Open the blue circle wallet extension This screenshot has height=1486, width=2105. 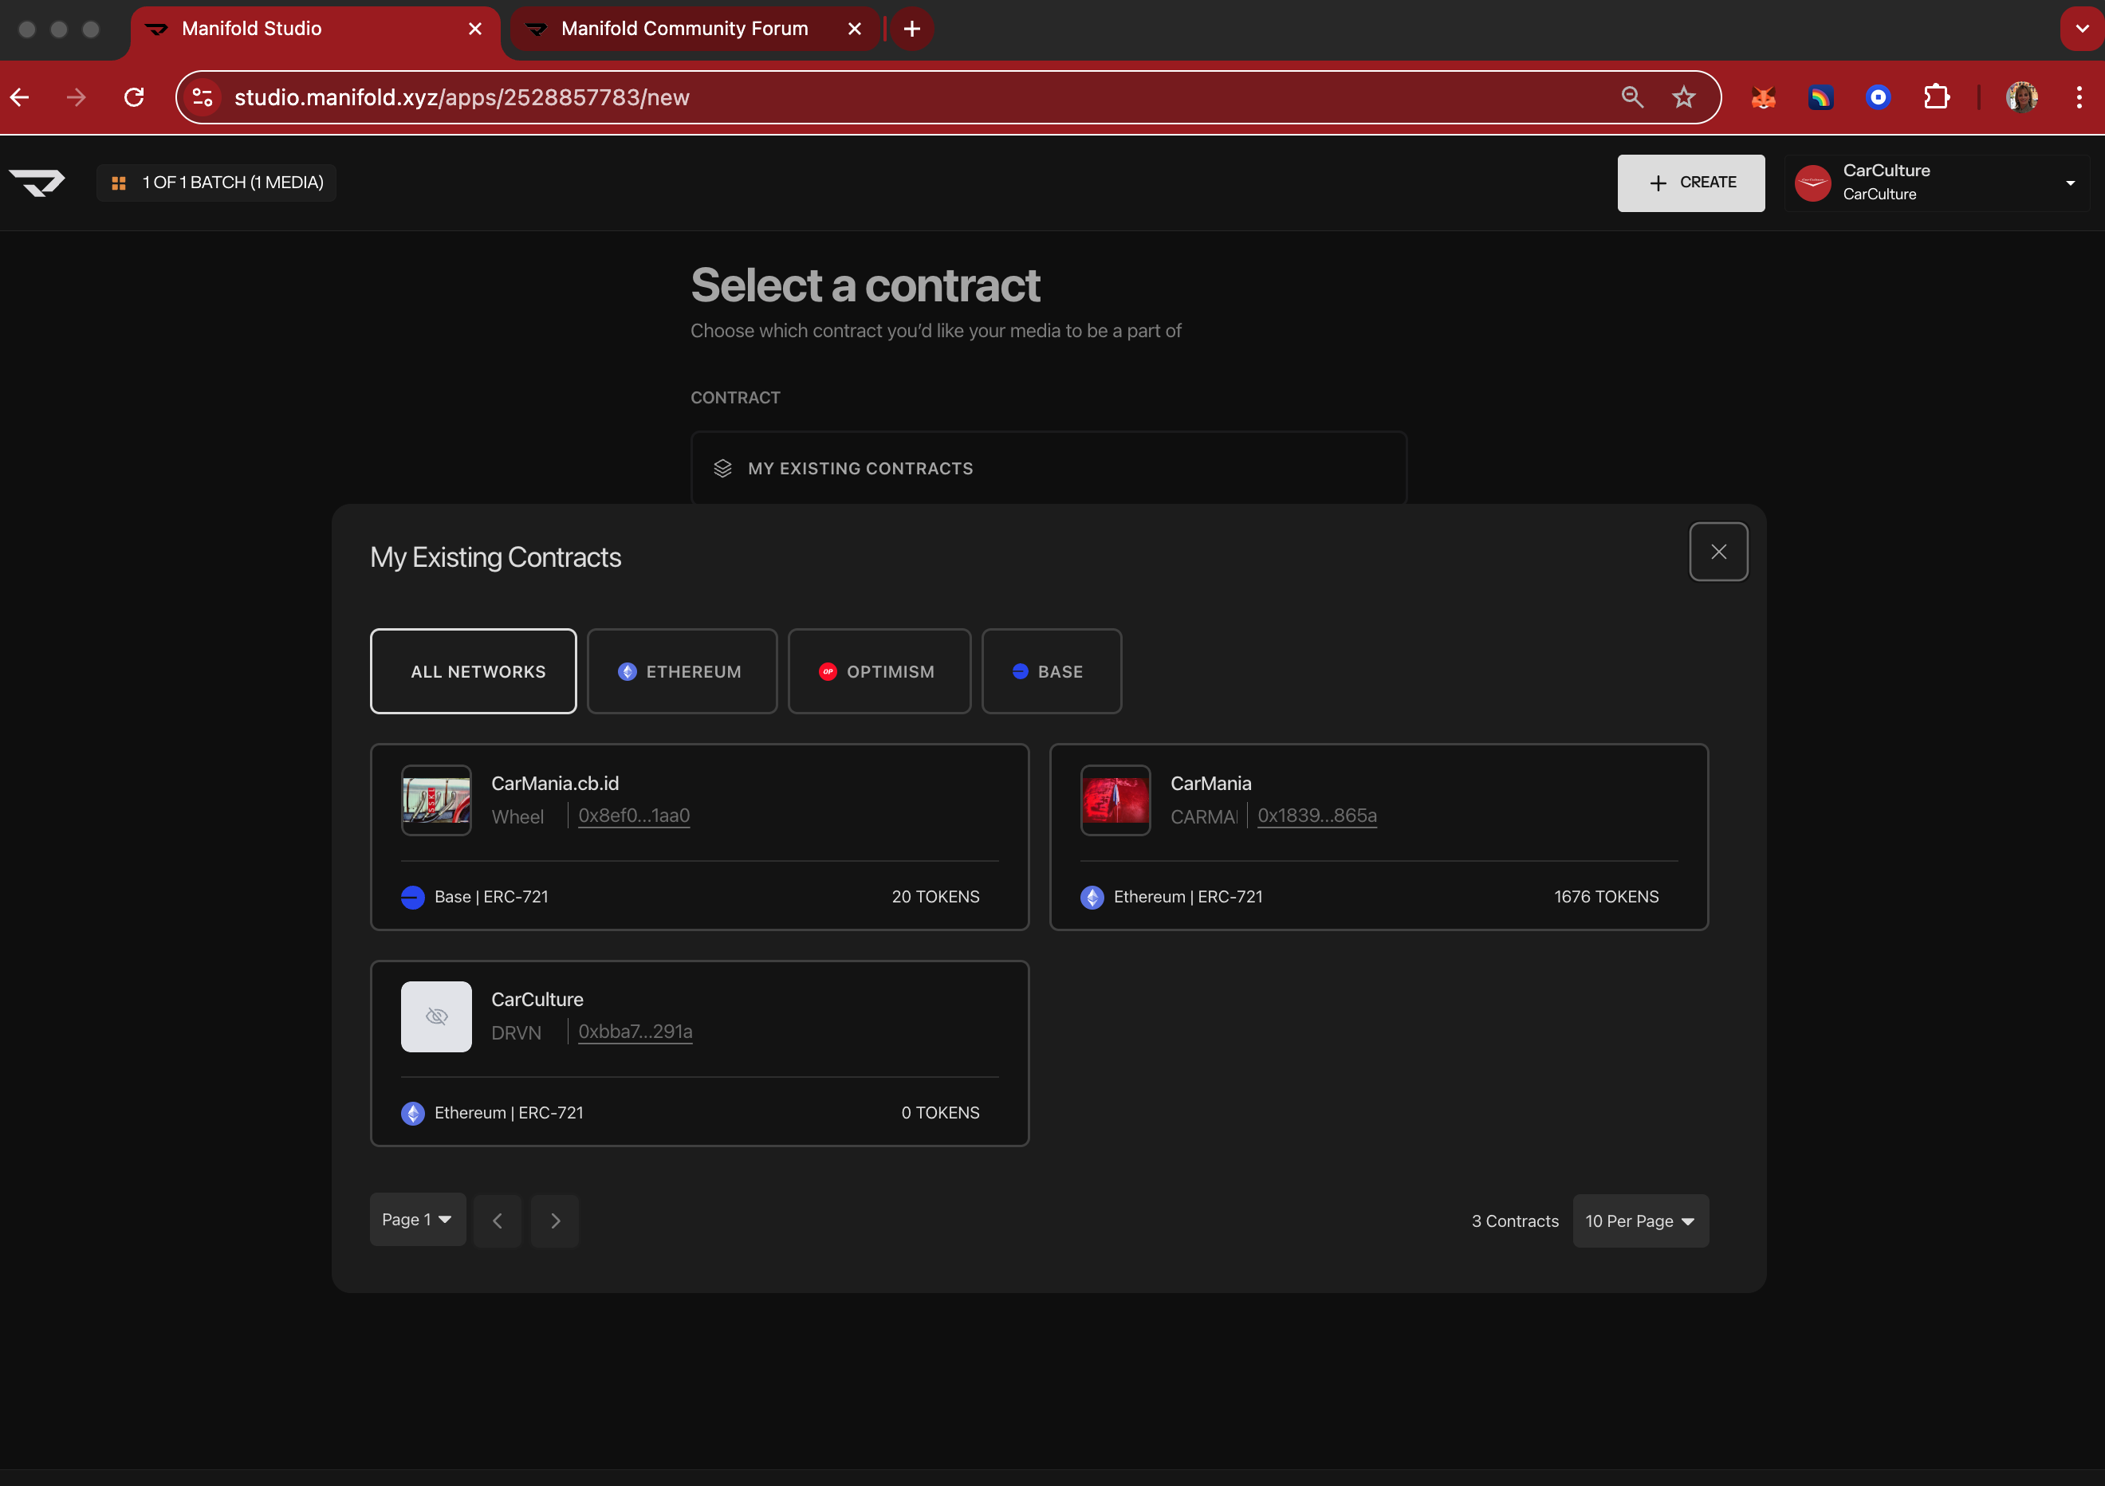[x=1879, y=97]
